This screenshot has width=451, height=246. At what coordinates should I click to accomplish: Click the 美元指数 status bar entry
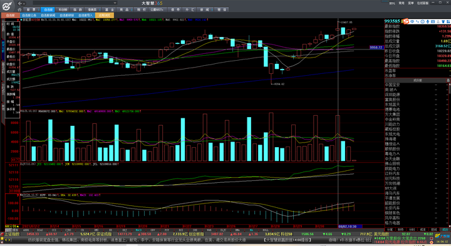(x=381, y=234)
